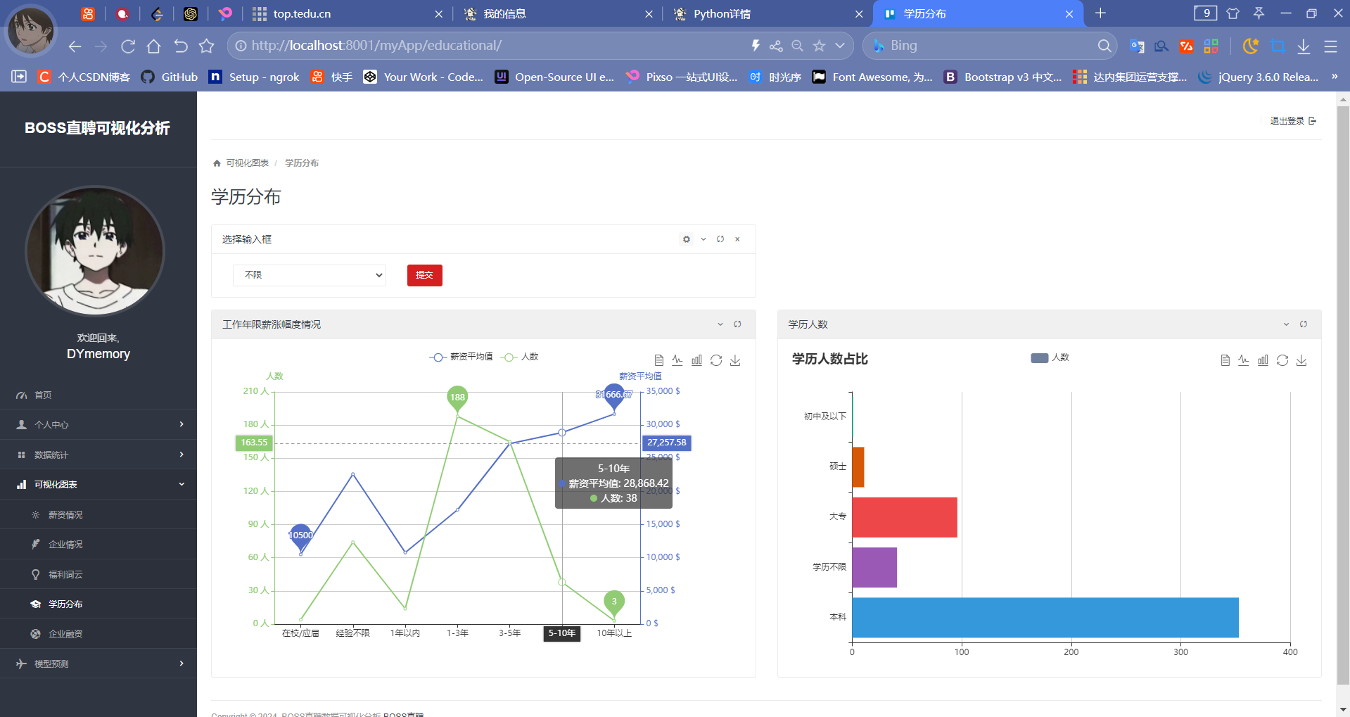Open 福利词云 sidebar item
This screenshot has height=717, width=1350.
click(x=98, y=575)
